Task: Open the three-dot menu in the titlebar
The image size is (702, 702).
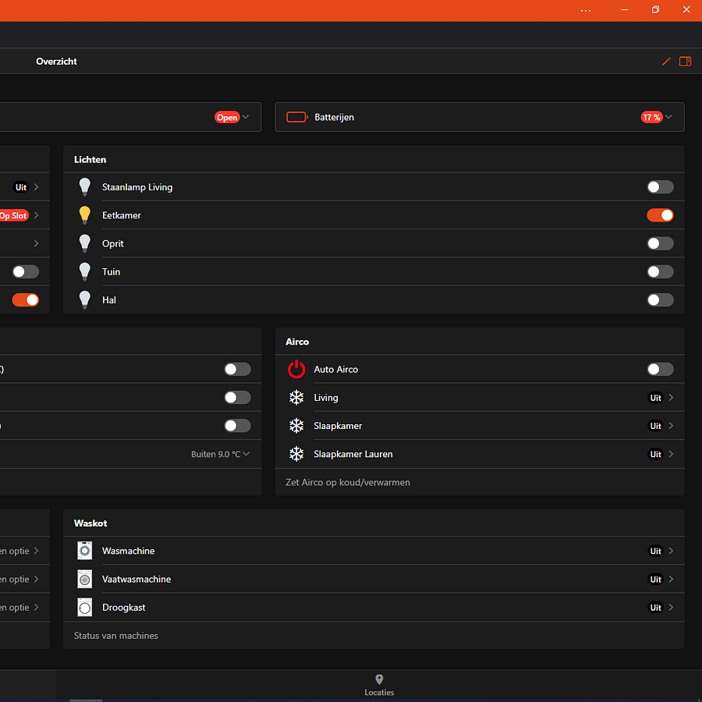Action: click(586, 10)
